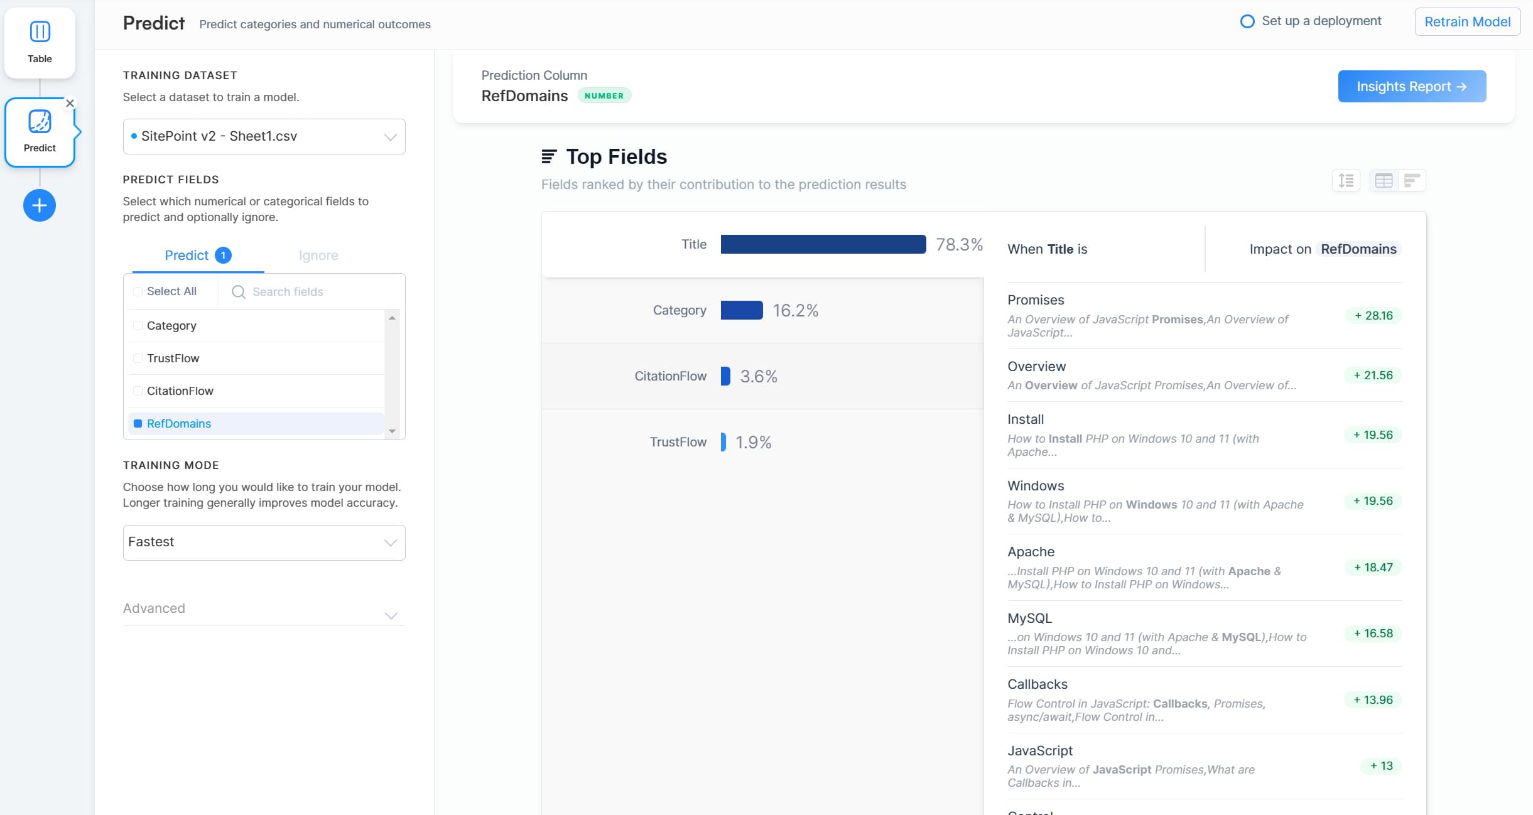Uncheck the RefDomains field checkbox
Screen dimensions: 1533x815
[138, 424]
